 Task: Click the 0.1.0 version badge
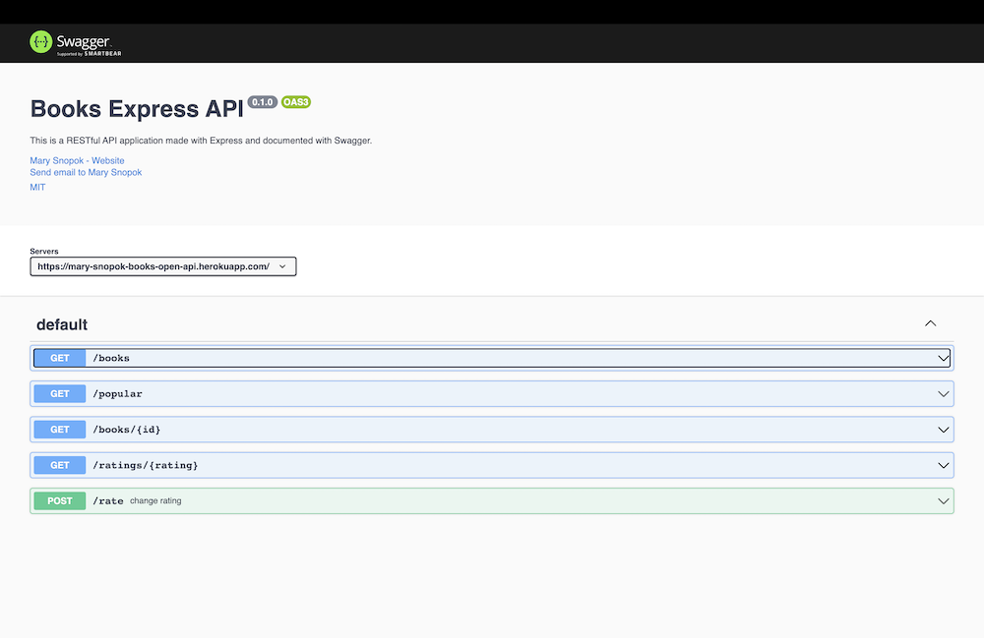coord(262,102)
